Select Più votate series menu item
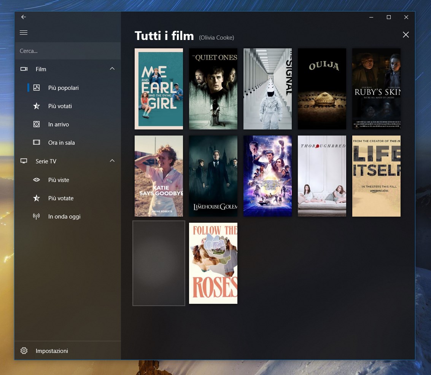The image size is (431, 375). tap(68, 198)
